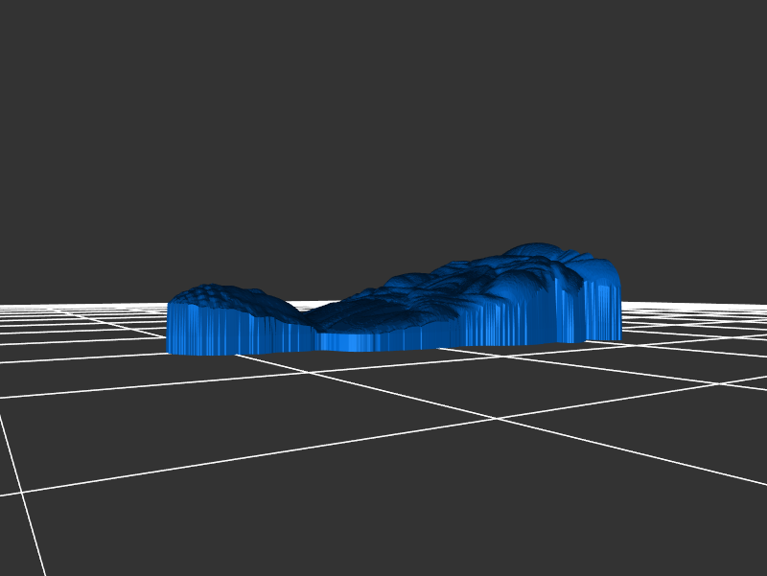Select the low left bump of the model
The width and height of the screenshot is (767, 576).
click(x=216, y=291)
